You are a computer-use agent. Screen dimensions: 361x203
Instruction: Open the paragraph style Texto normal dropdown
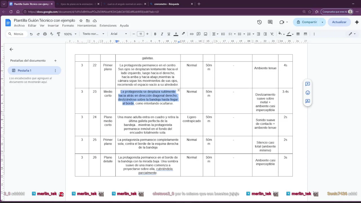click(x=93, y=34)
